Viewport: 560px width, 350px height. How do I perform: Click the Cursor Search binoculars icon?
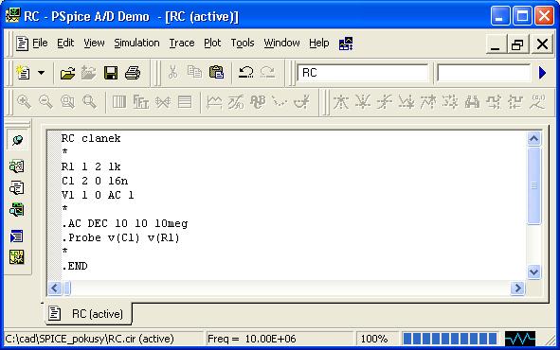[472, 102]
